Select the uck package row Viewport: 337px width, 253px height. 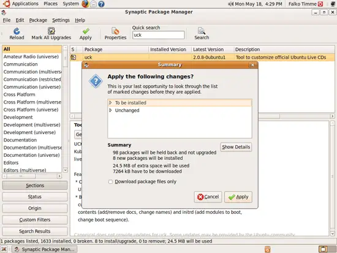click(x=202, y=57)
